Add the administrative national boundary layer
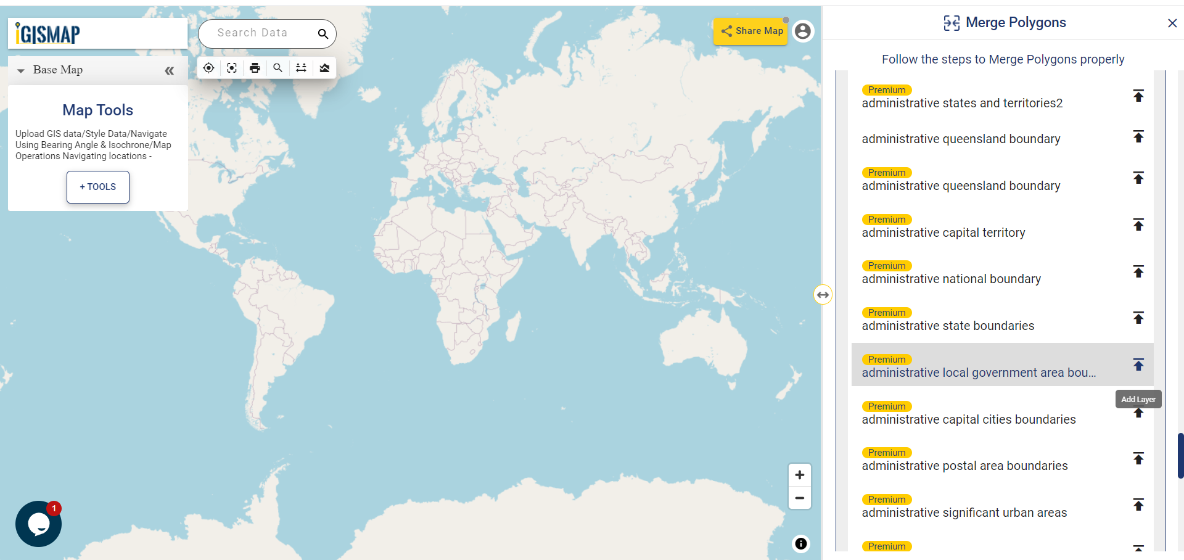 (x=1138, y=271)
